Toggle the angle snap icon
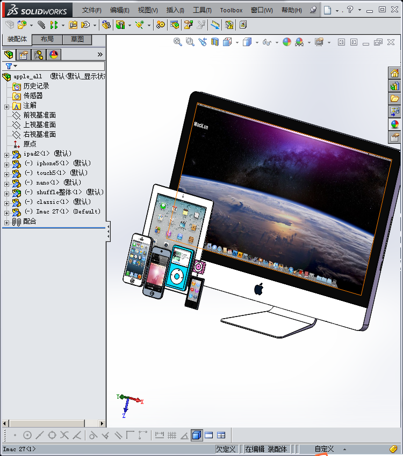This screenshot has height=456, width=403. point(185,436)
